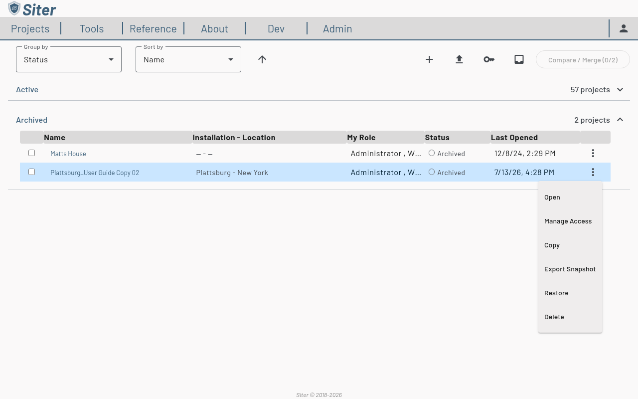Click the 2 projects count

[x=592, y=120]
